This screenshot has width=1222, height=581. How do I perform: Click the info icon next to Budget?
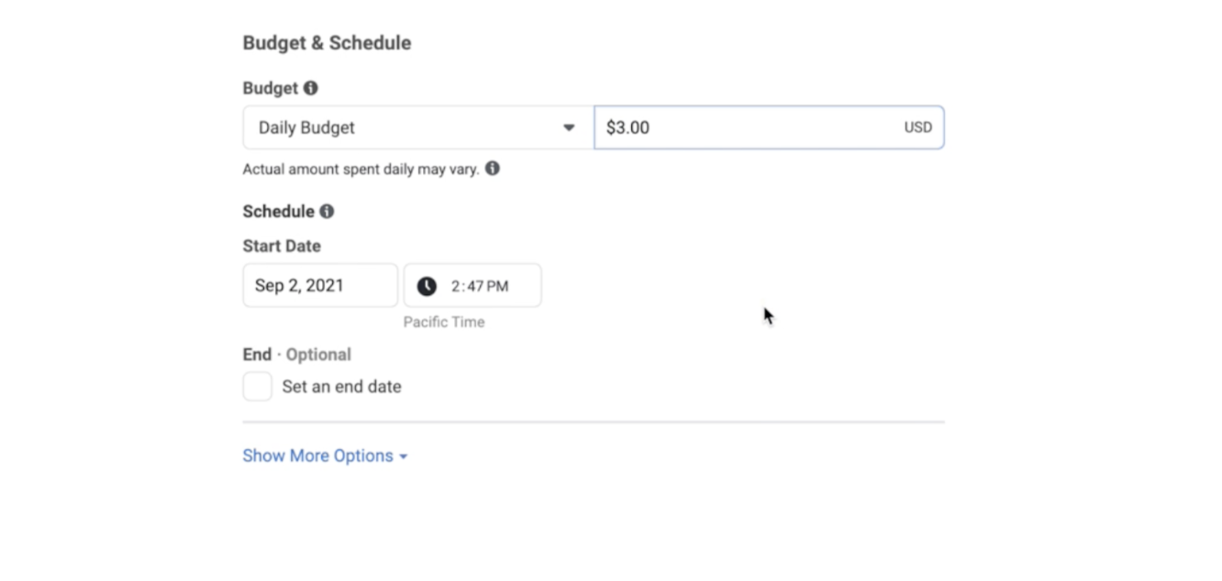(311, 88)
